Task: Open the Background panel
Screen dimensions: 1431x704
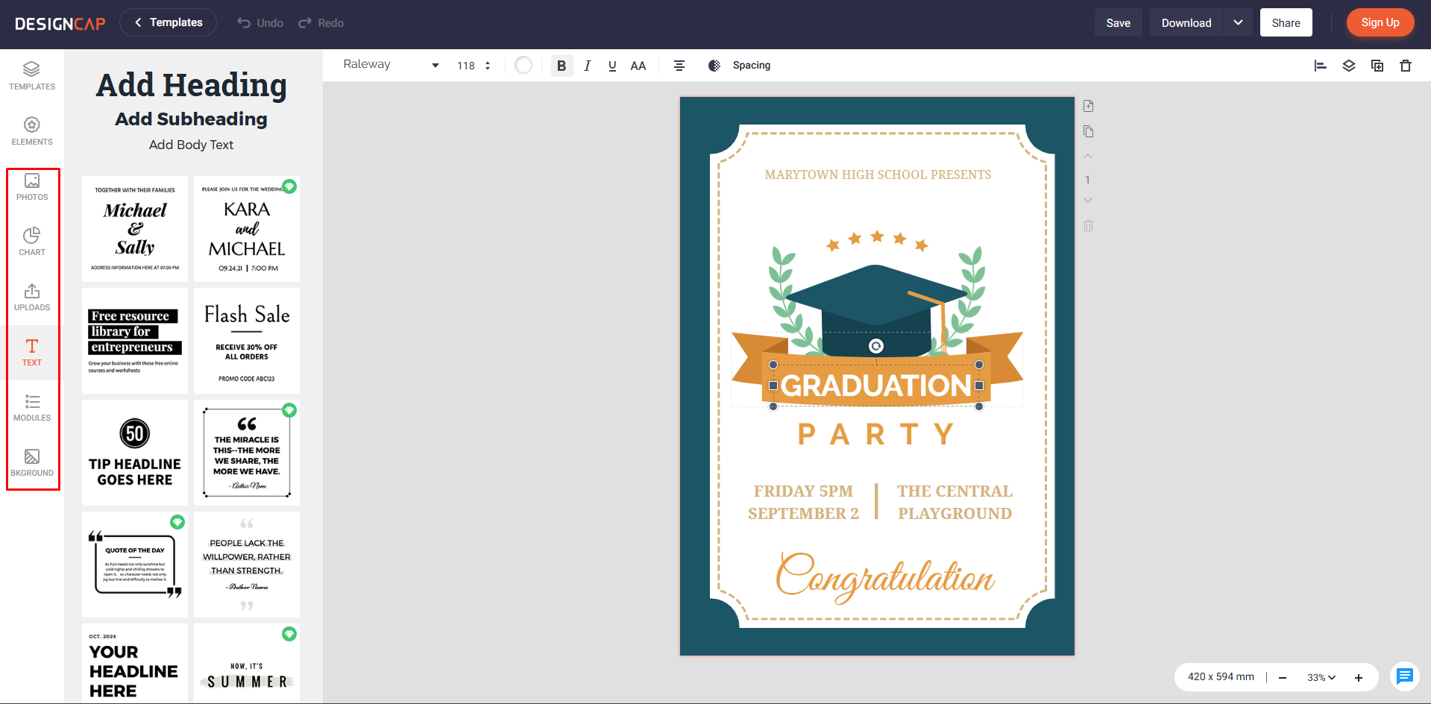Action: pos(32,461)
